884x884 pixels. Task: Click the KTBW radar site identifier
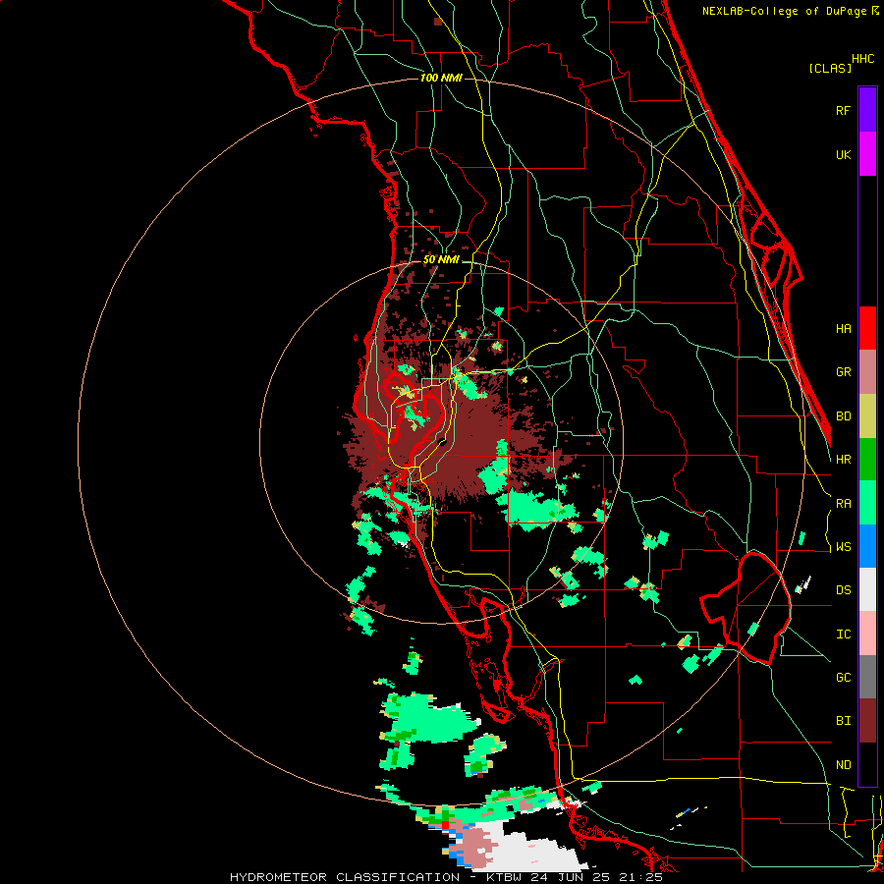(504, 877)
